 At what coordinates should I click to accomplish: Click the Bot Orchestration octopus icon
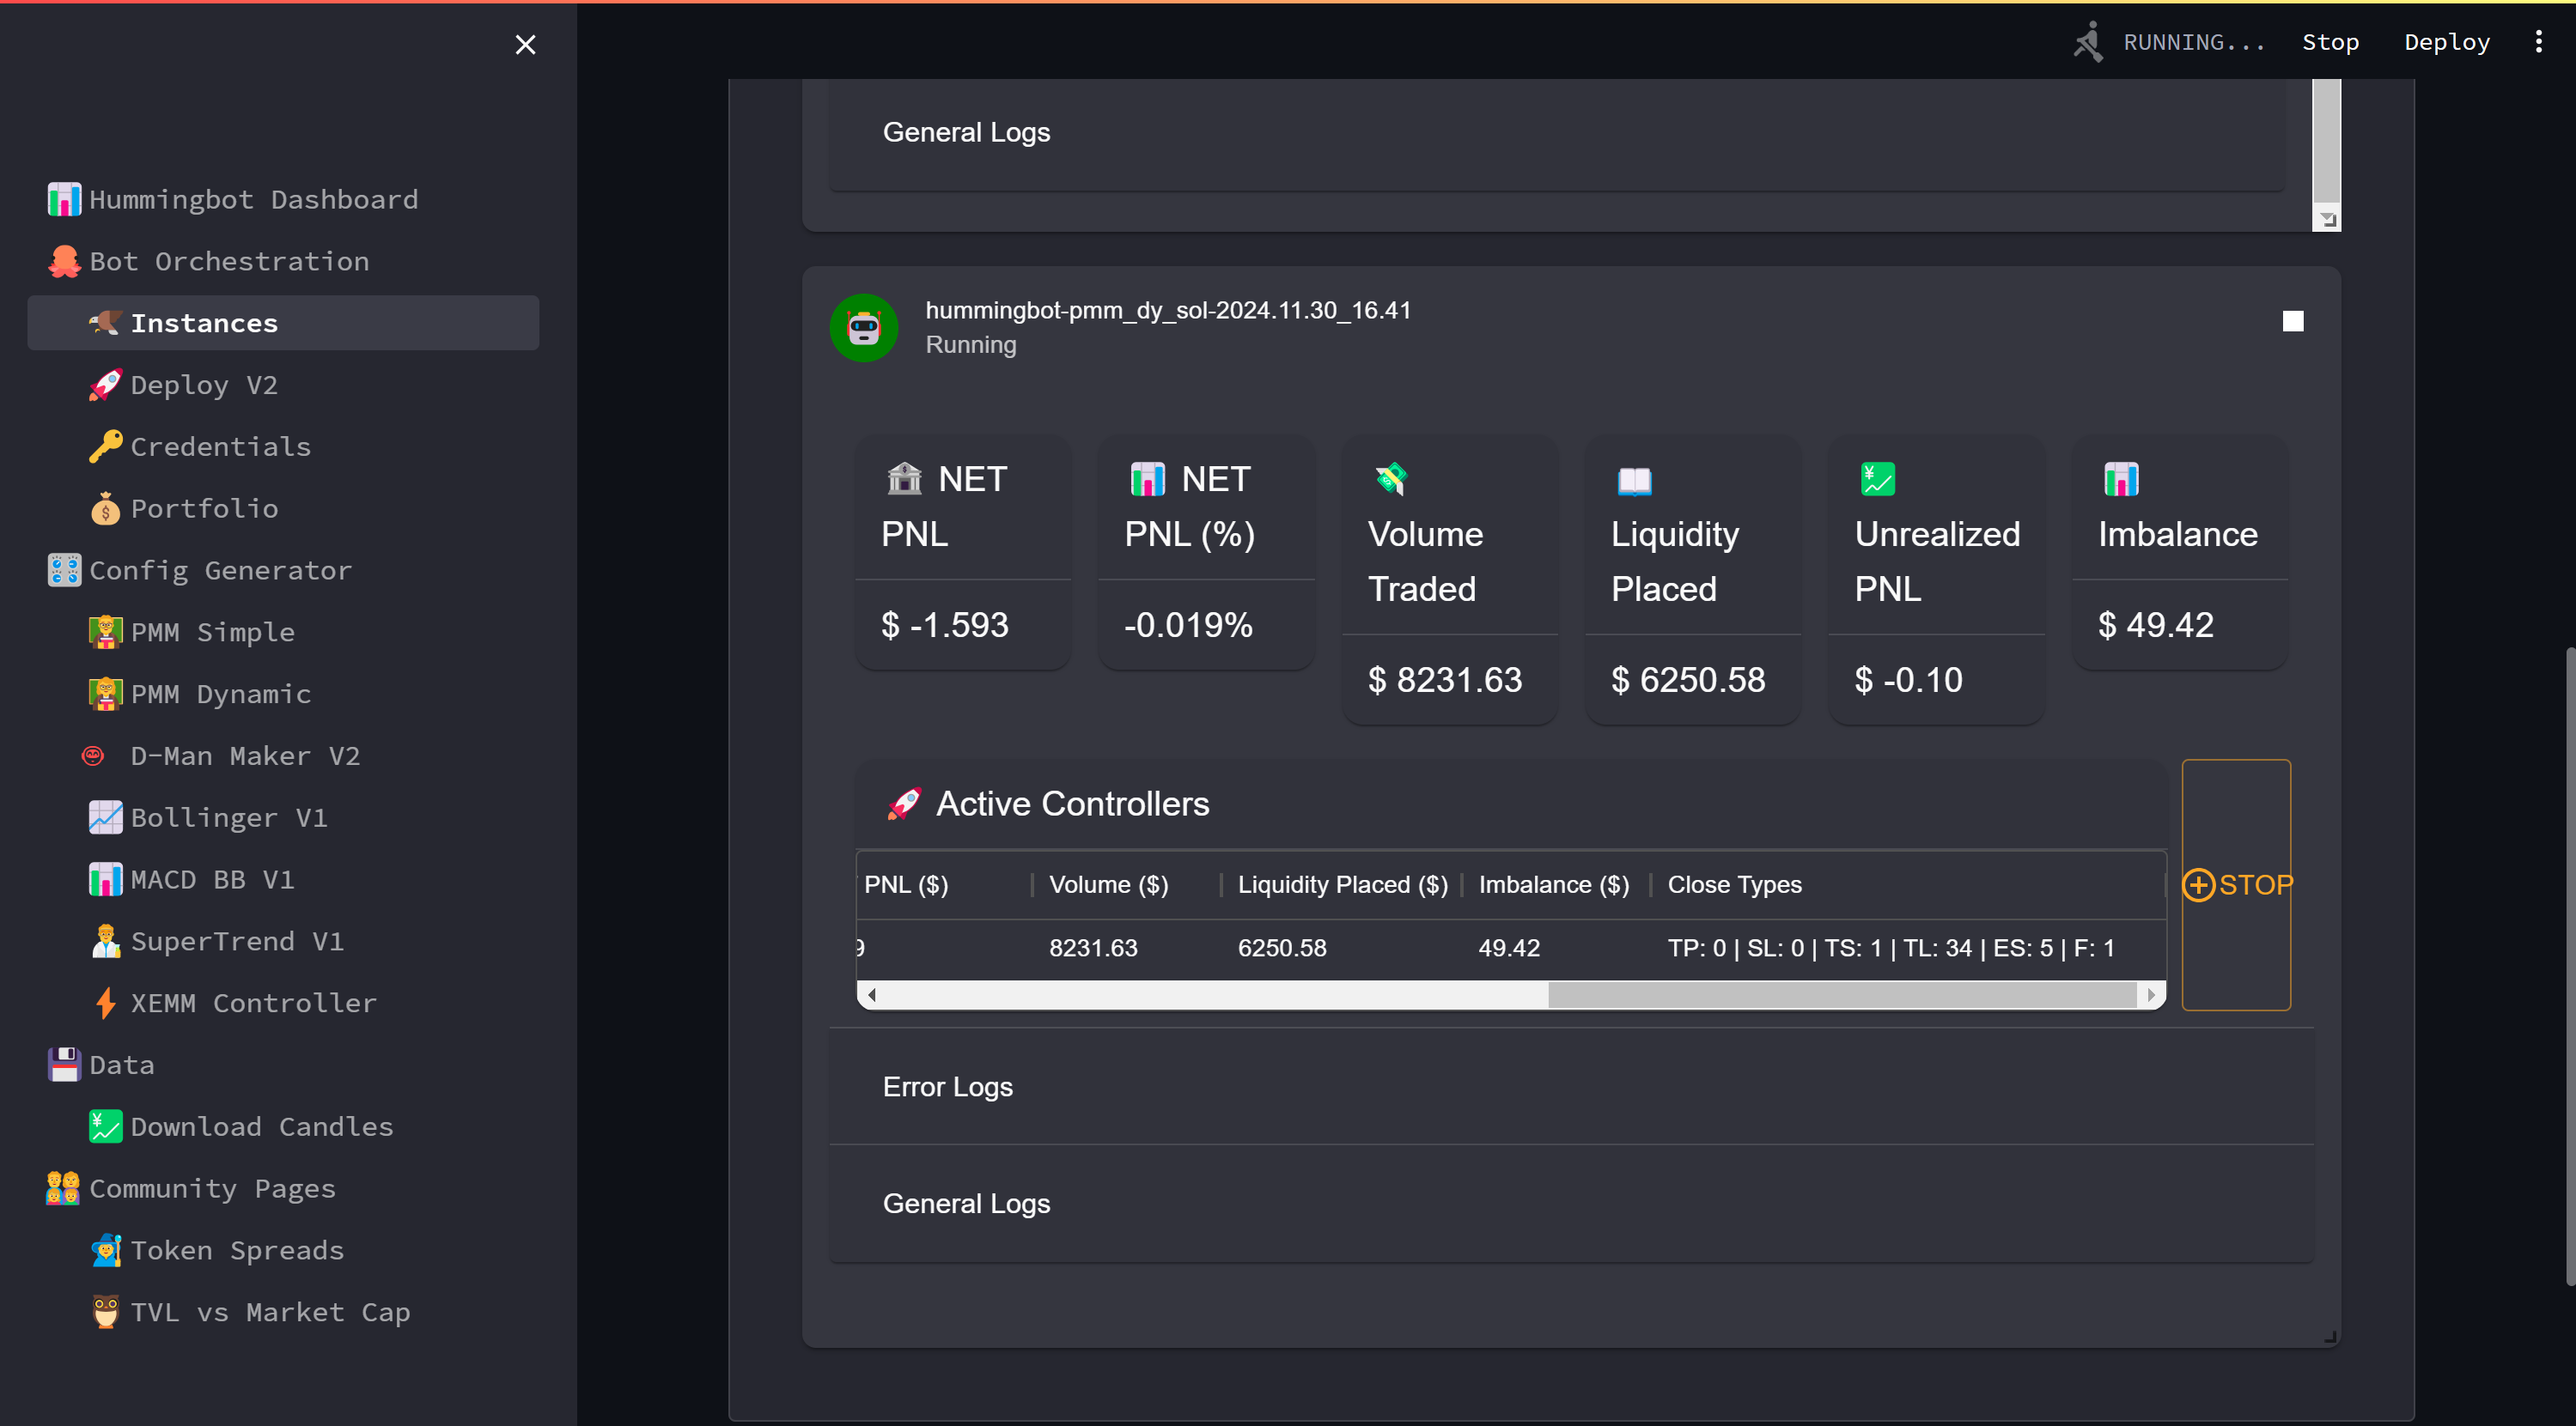[64, 261]
